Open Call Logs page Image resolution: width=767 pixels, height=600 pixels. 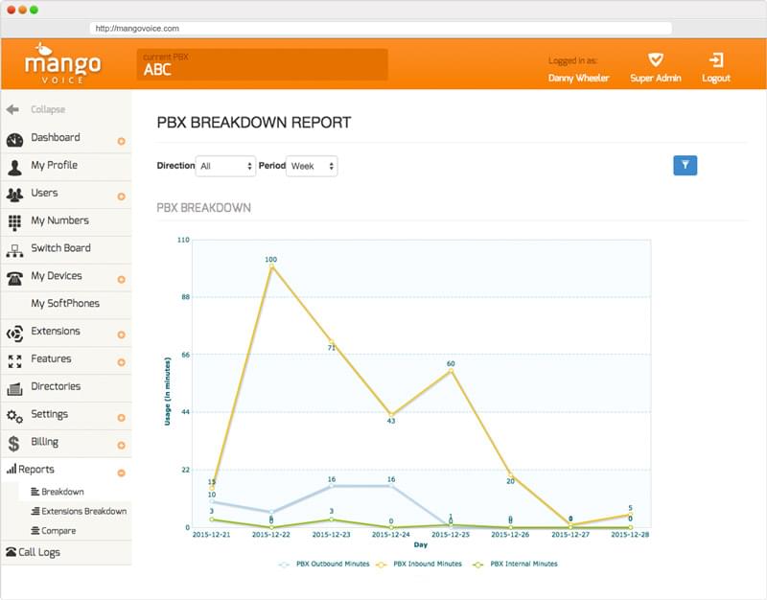coord(39,552)
